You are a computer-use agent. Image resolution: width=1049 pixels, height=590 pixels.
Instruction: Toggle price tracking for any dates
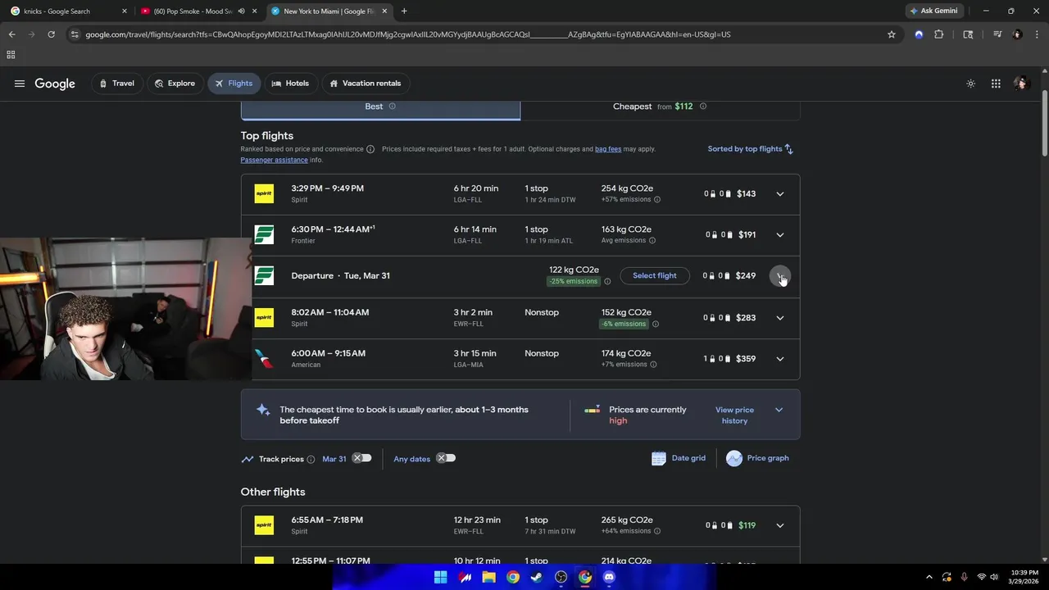(446, 458)
